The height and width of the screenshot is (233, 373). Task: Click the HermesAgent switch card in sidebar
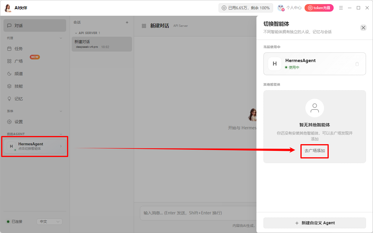click(35, 146)
